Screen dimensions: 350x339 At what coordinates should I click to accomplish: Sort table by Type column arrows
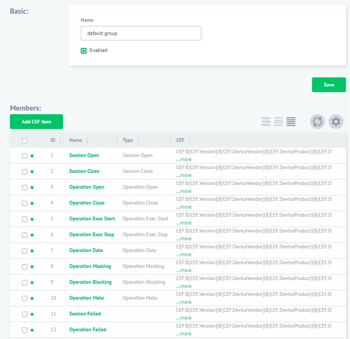point(138,140)
